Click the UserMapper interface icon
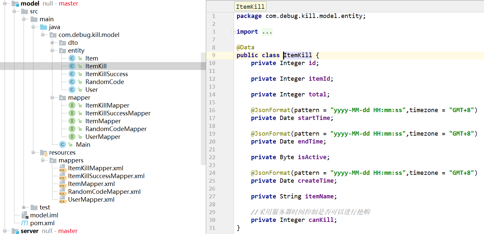 coord(72,137)
